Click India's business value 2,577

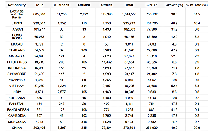pos(62,92)
